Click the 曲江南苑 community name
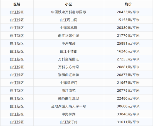 [x=69, y=91]
